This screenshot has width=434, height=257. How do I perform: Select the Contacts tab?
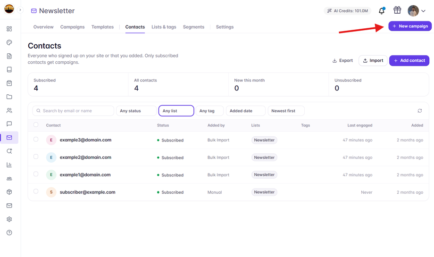[x=135, y=27]
